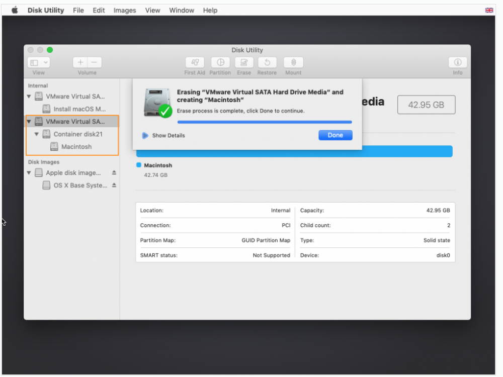Click the Macintosh legend label
This screenshot has height=377, width=503.
click(x=158, y=165)
